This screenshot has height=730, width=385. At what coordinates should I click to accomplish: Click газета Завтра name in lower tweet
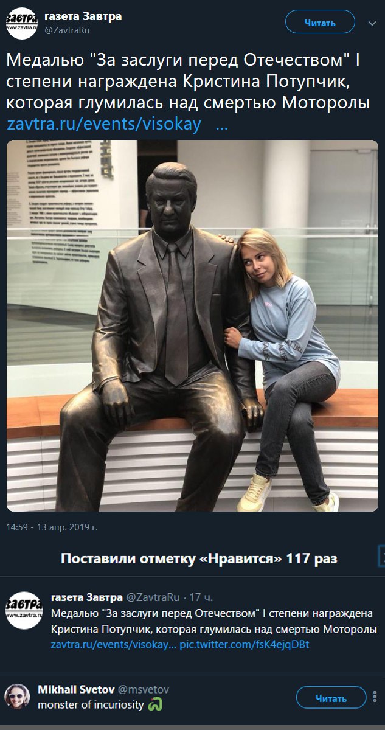(86, 597)
